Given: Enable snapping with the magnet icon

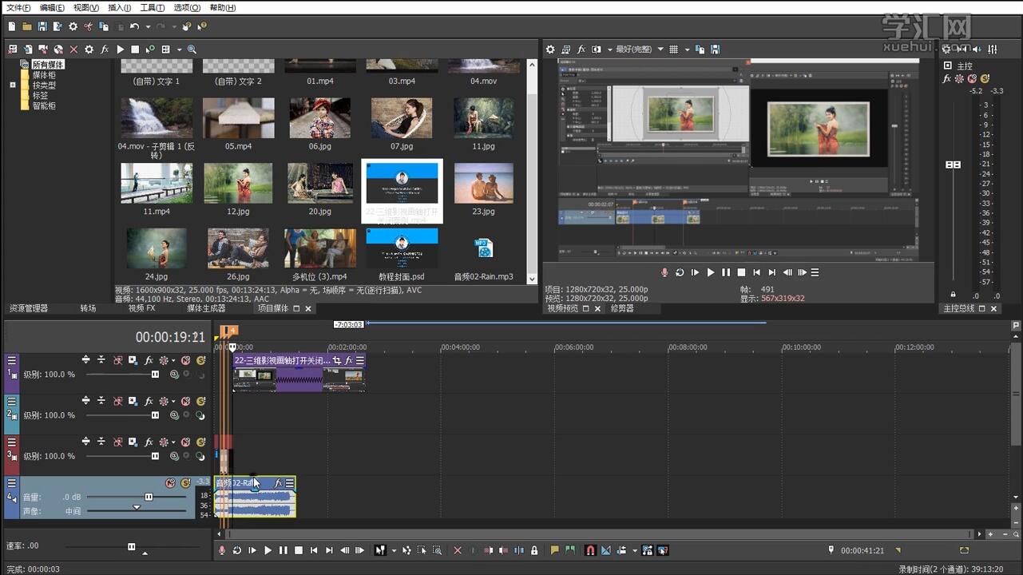Looking at the screenshot, I should coord(590,550).
